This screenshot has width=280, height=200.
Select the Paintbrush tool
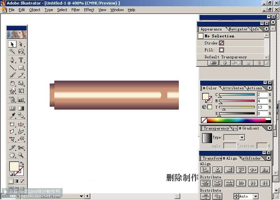(x=12, y=75)
